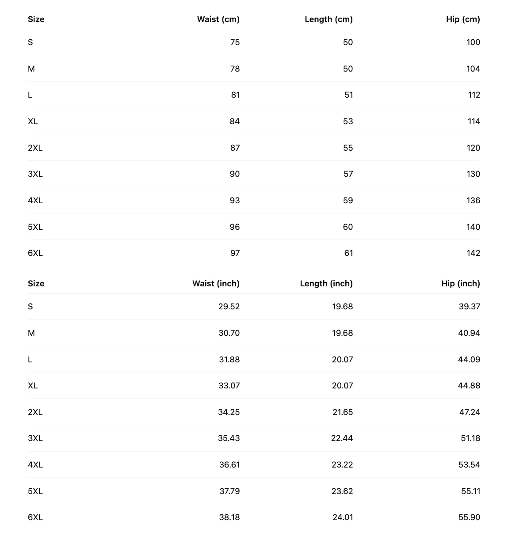The width and height of the screenshot is (527, 540).
Task: Select the S row in the cm table
Action: [x=254, y=42]
